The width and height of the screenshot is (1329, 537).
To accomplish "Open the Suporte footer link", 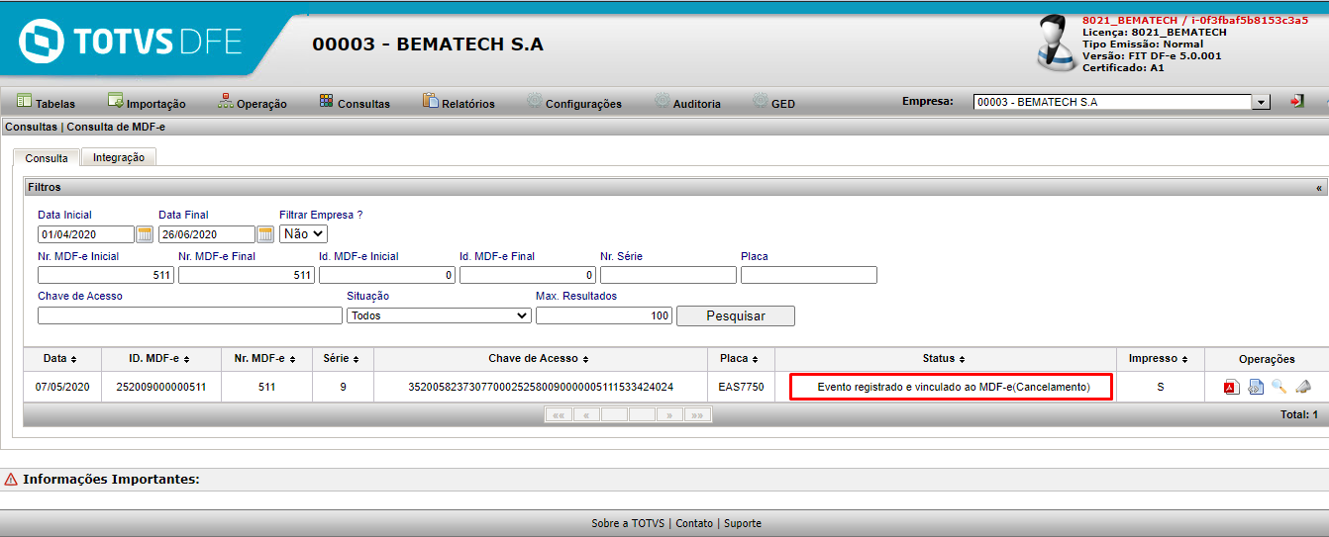I will (x=743, y=523).
